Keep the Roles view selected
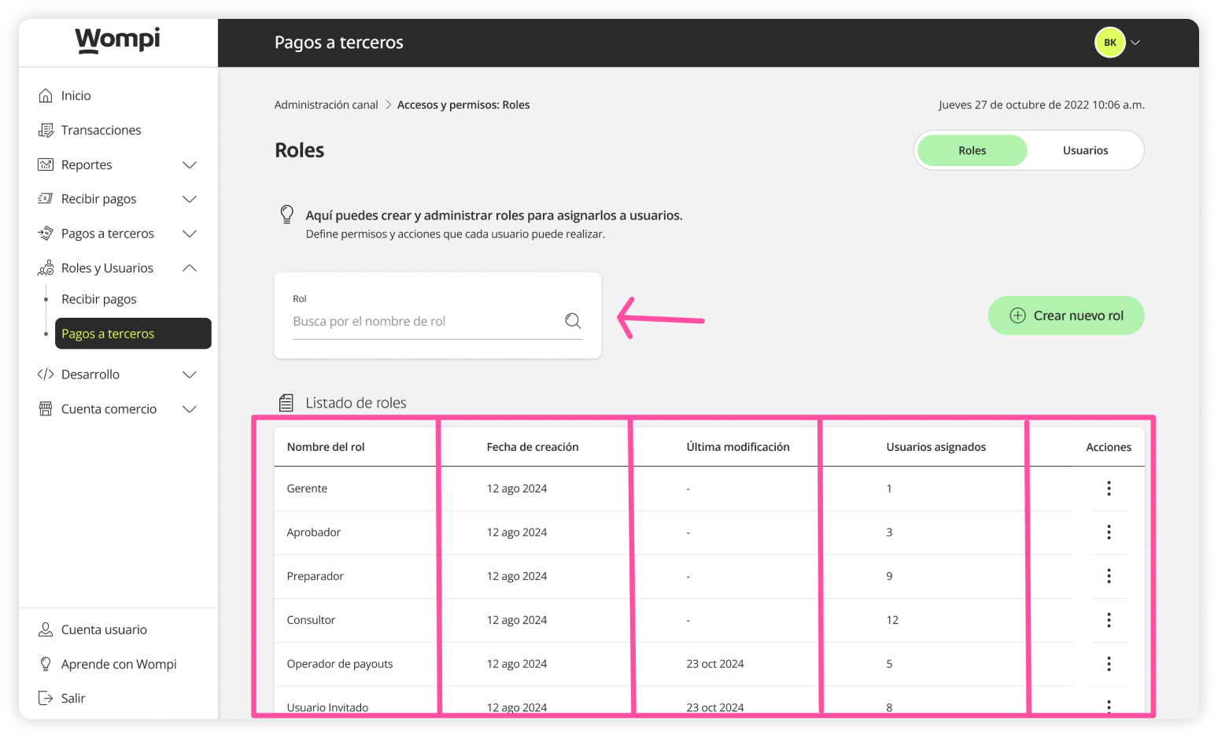Screen dimensions: 1218x738 (x=972, y=149)
